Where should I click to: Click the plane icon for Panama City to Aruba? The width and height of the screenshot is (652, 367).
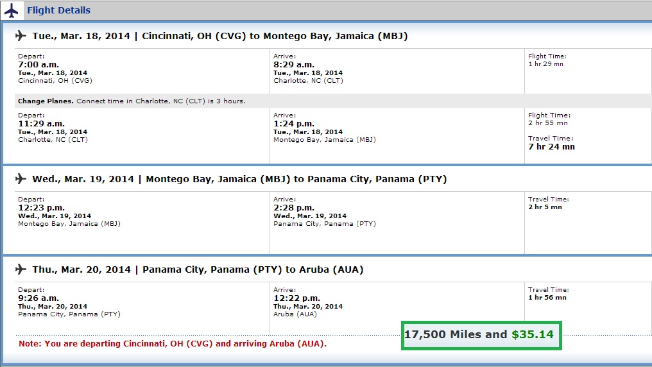[x=21, y=269]
